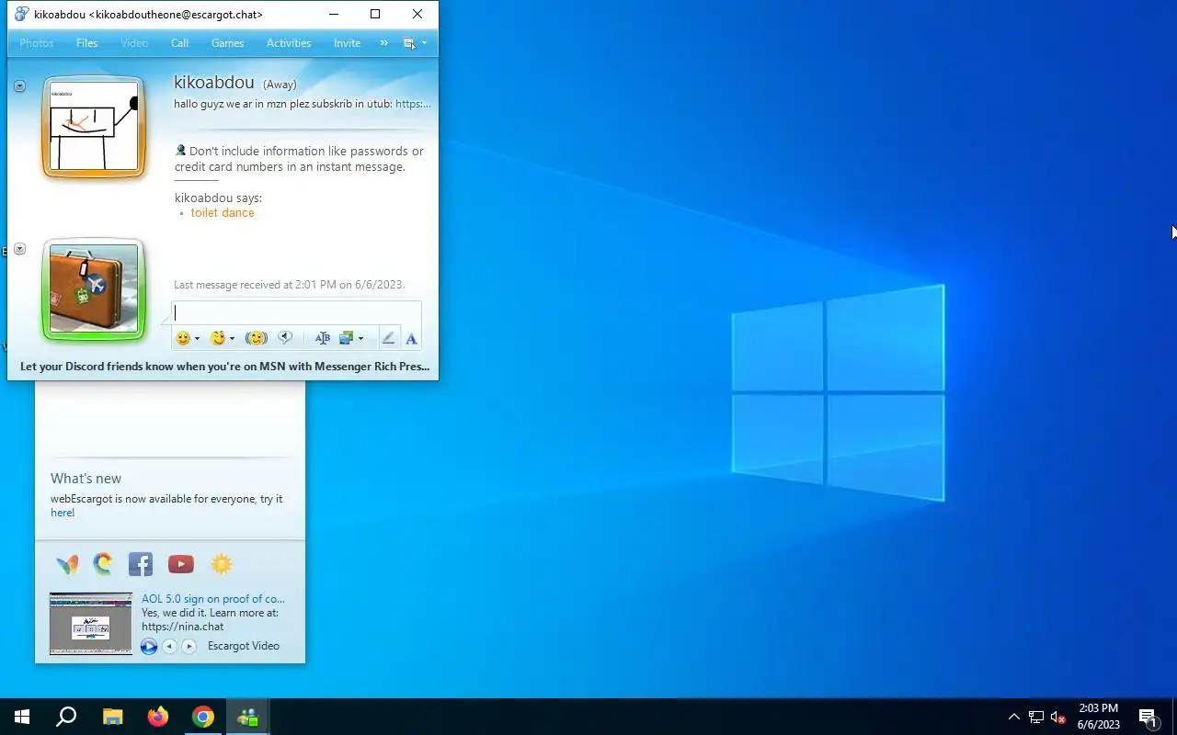This screenshot has height=735, width=1177.
Task: Go to previous Escargot video
Action: coord(169,647)
